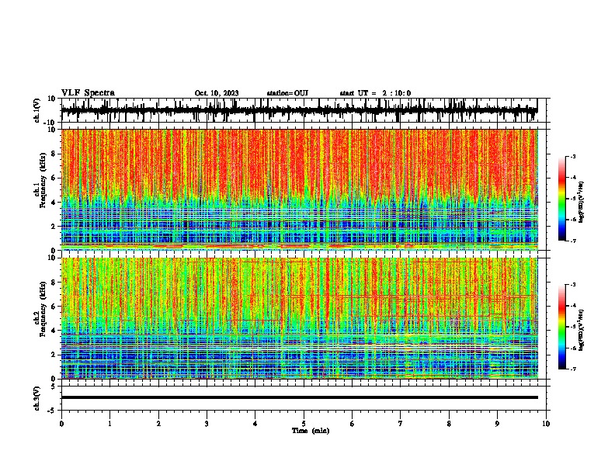Select the date text "Oct. 10, 2023"
Screen dimensions: 615x475
click(217, 93)
